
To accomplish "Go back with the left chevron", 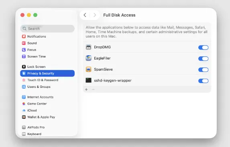I will click(x=85, y=15).
